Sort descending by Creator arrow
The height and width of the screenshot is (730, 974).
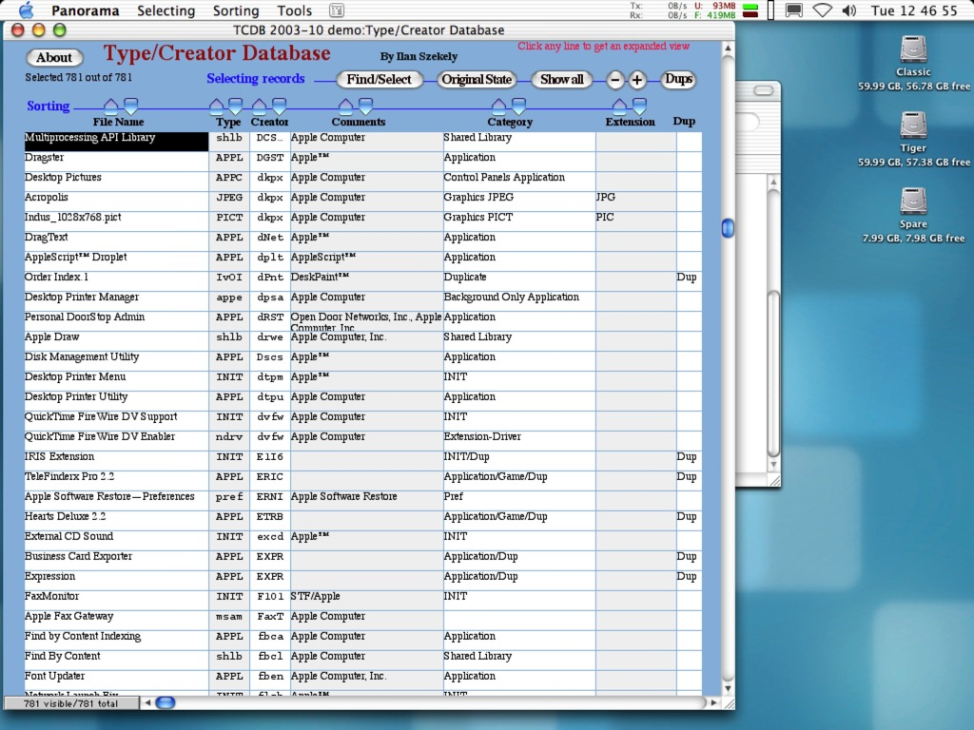tap(279, 106)
